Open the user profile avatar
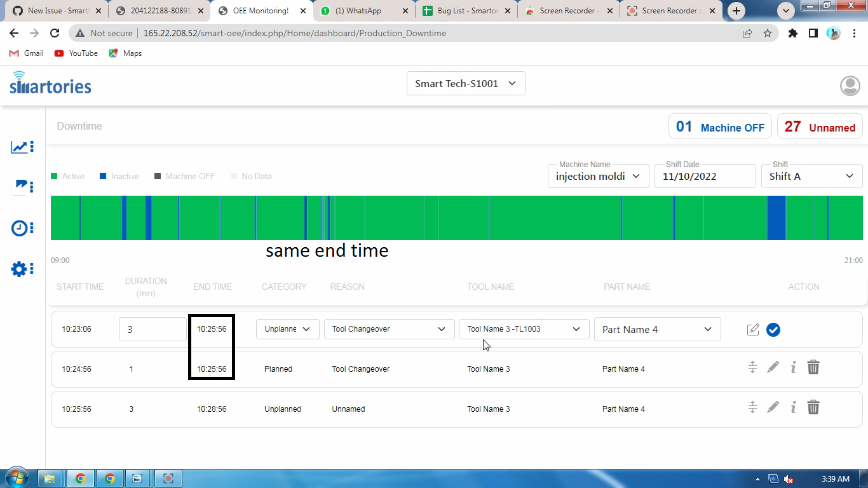Viewport: 868px width, 488px height. 850,85
